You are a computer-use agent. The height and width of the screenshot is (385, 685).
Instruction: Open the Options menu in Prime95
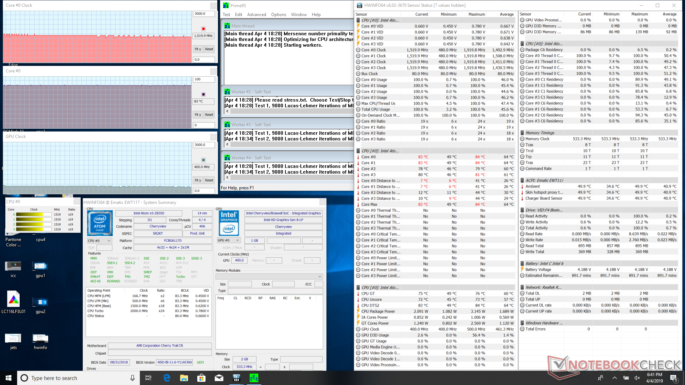tap(278, 15)
